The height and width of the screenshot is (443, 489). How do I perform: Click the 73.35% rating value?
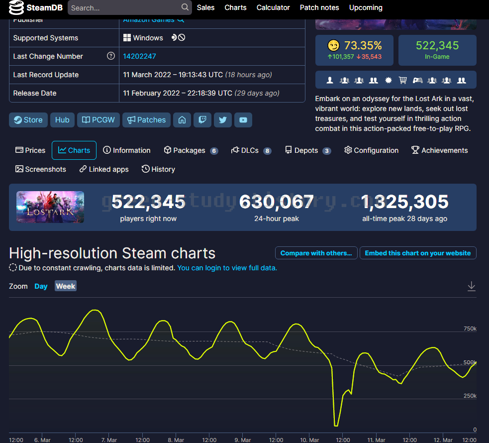pos(363,46)
